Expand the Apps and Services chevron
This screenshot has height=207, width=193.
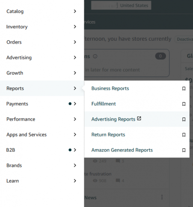pyautogui.click(x=75, y=134)
